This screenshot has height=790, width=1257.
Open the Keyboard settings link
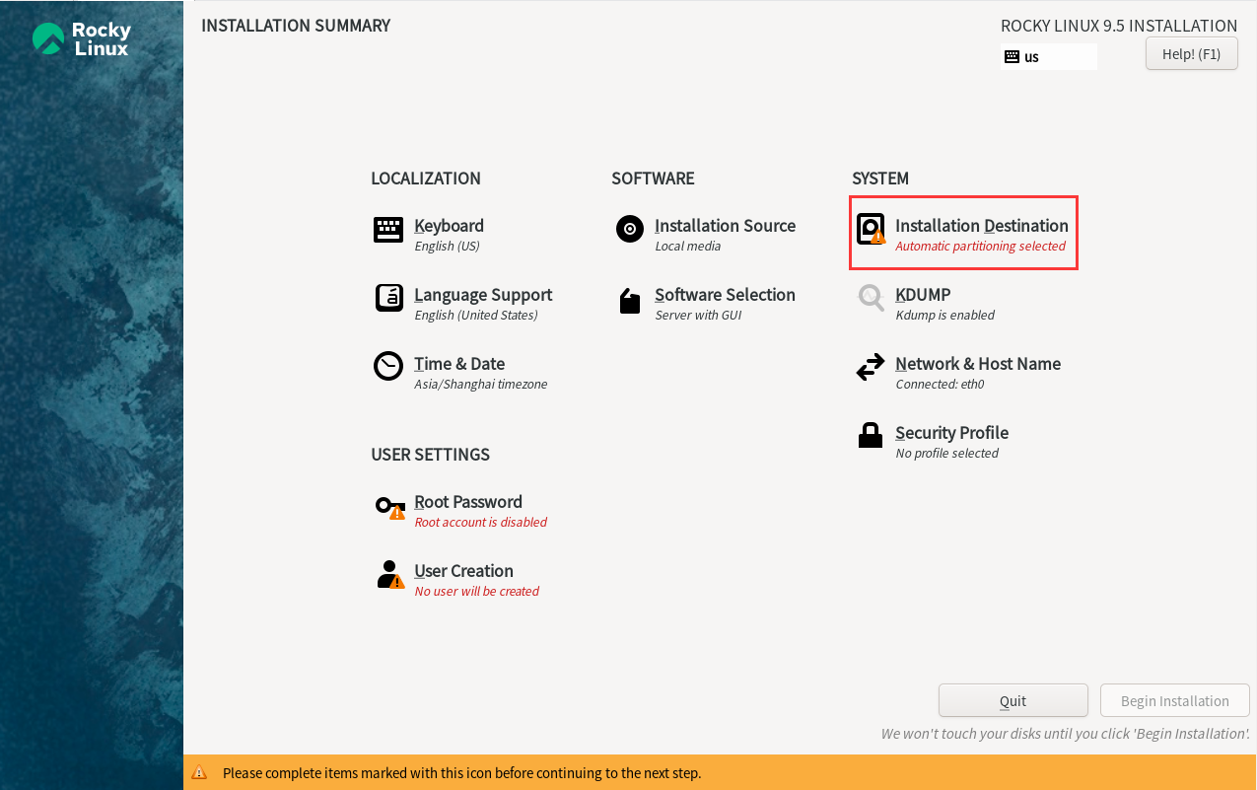pyautogui.click(x=449, y=226)
